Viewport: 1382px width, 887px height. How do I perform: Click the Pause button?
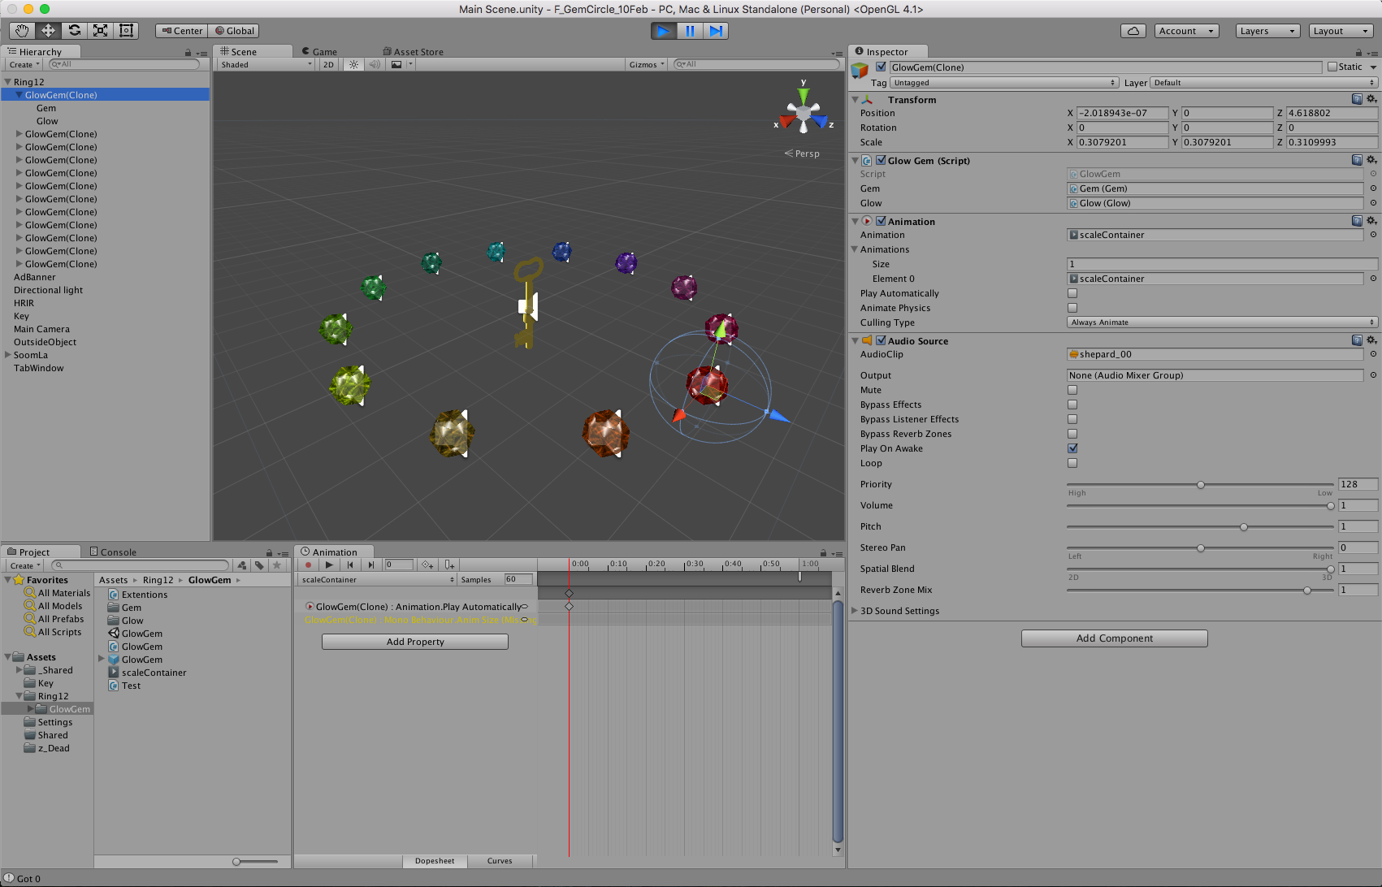(x=690, y=31)
